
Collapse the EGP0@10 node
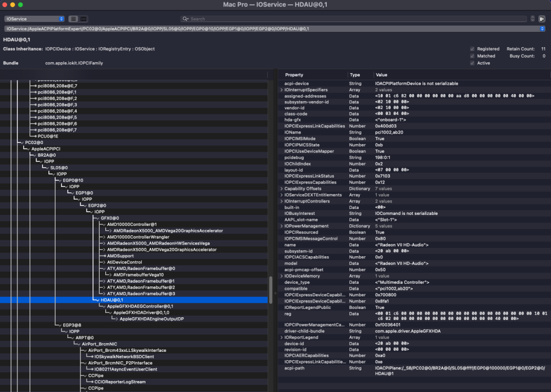60,180
